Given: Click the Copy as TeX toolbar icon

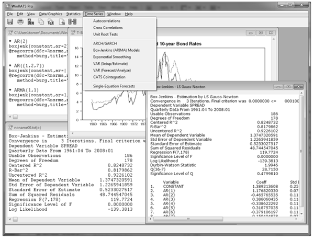Looking at the screenshot, I should [x=51, y=22].
